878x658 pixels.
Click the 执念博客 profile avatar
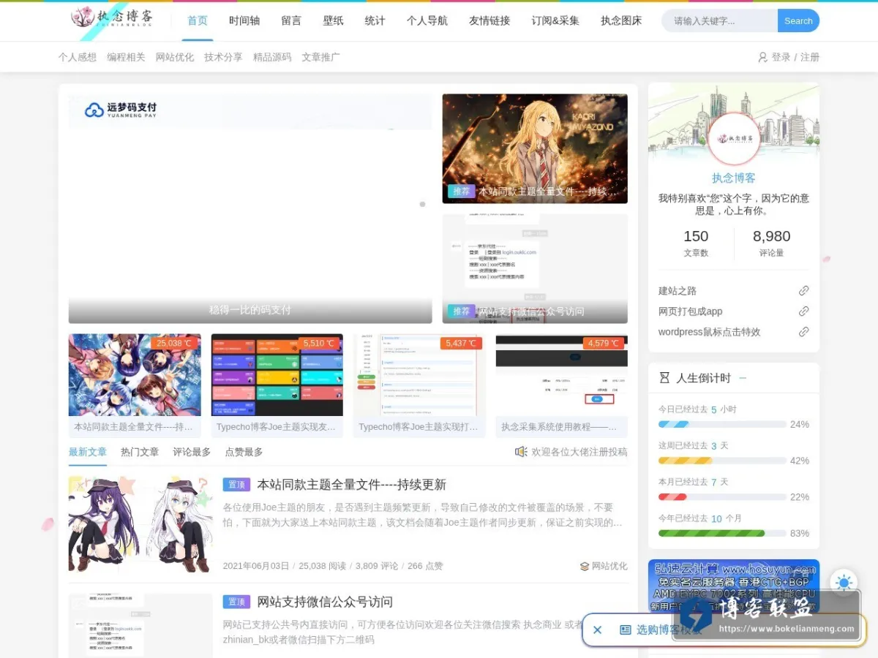coord(734,139)
